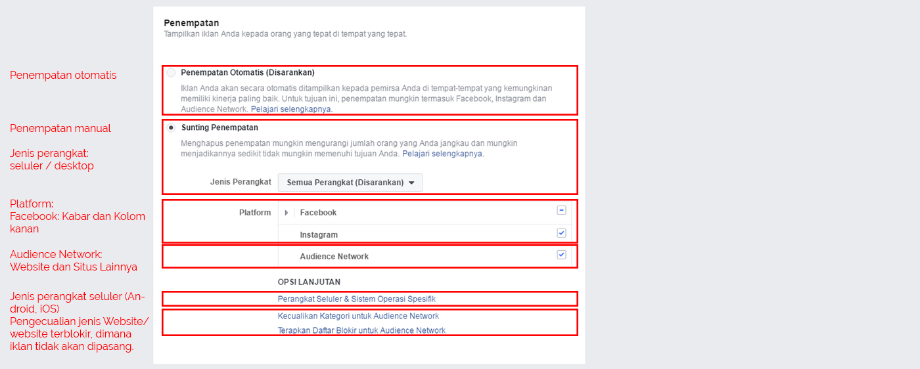Screen dimensions: 920x369
Task: Click Kecualikan Kategori untuk Audience Network link
Action: (358, 316)
